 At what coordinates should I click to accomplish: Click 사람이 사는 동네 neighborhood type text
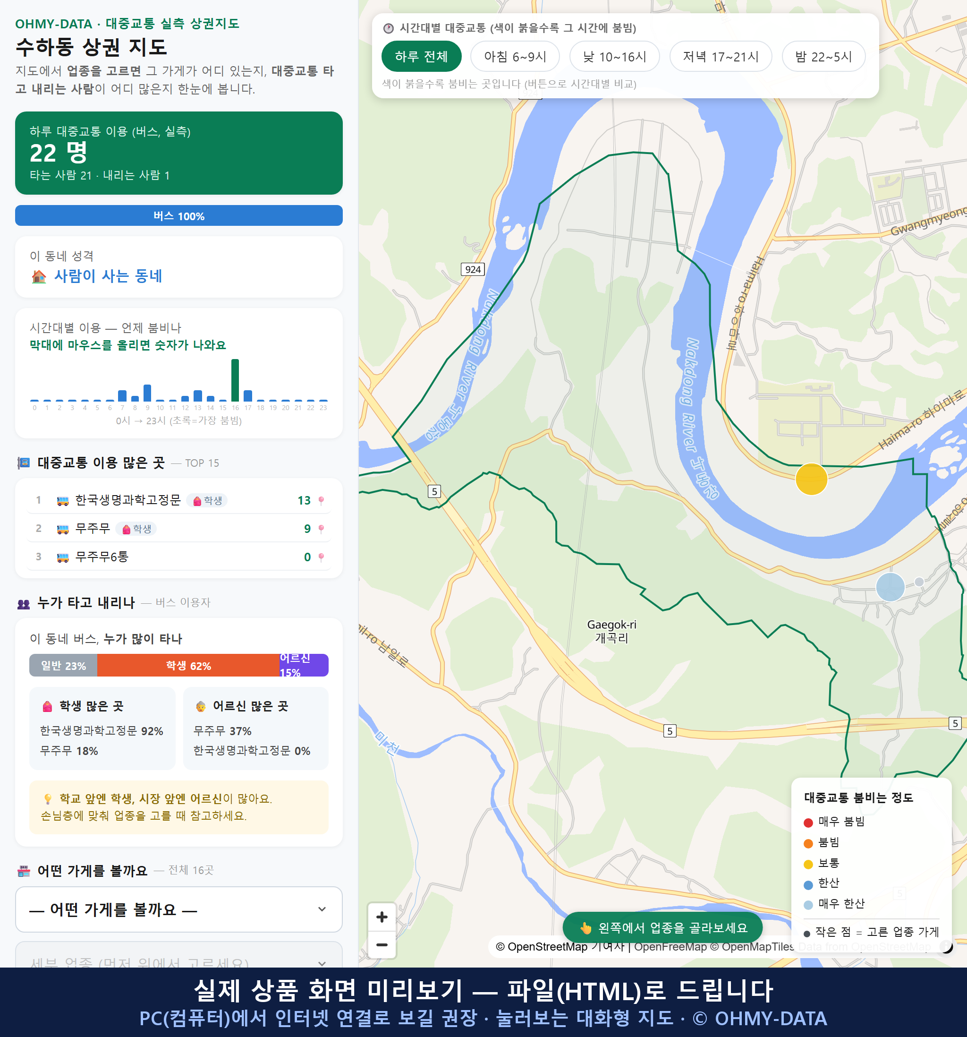109,276
